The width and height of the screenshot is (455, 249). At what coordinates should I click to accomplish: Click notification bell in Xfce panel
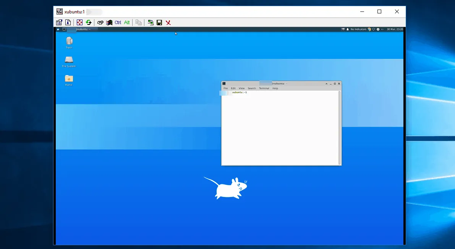[x=348, y=29]
